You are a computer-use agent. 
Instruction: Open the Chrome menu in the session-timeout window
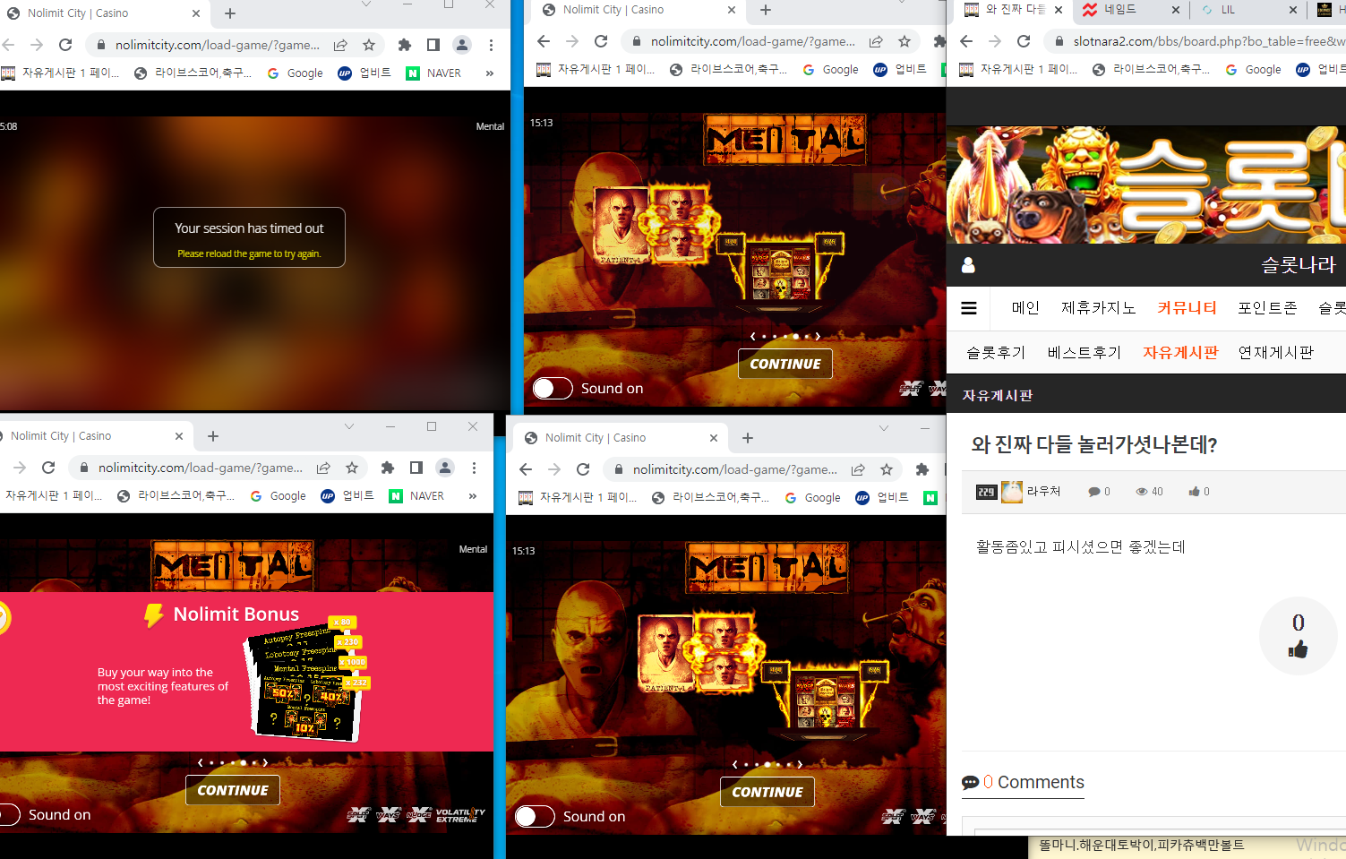tap(492, 45)
